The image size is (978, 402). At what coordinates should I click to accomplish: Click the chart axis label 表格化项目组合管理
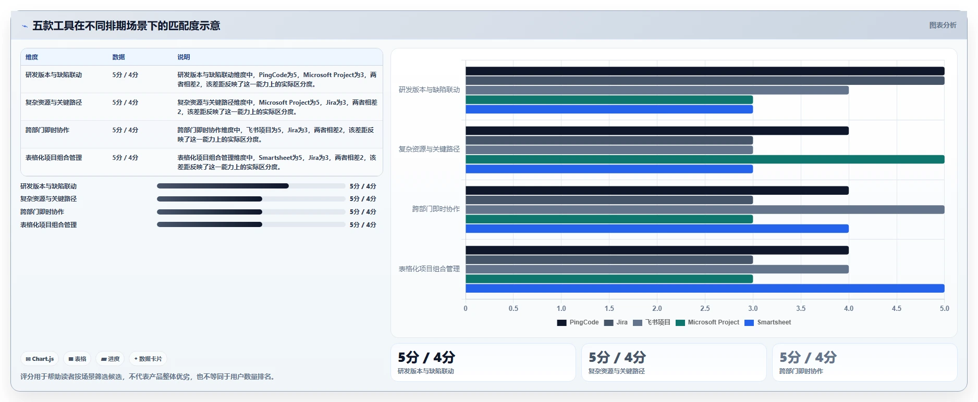429,269
